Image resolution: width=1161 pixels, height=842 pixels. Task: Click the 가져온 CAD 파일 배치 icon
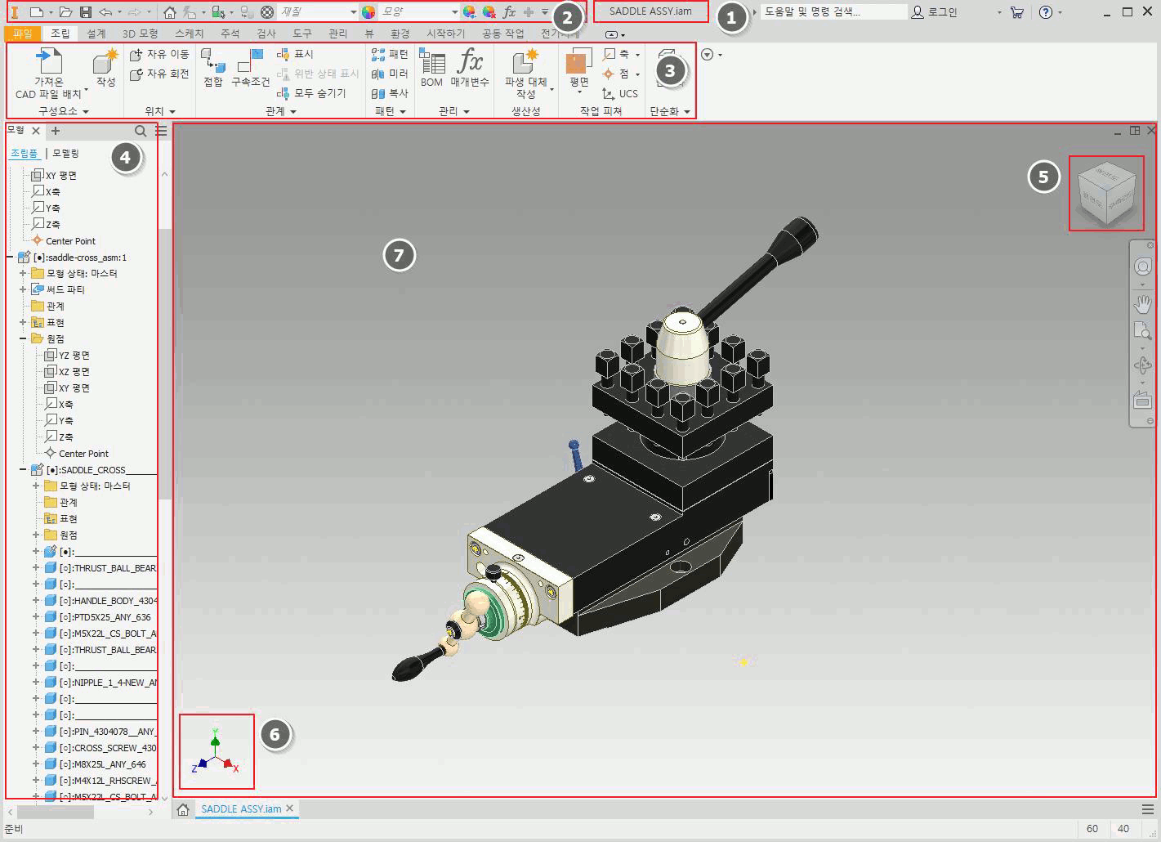tap(48, 72)
